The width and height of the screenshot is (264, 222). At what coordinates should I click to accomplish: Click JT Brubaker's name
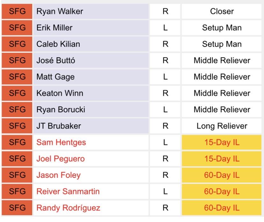pyautogui.click(x=59, y=126)
